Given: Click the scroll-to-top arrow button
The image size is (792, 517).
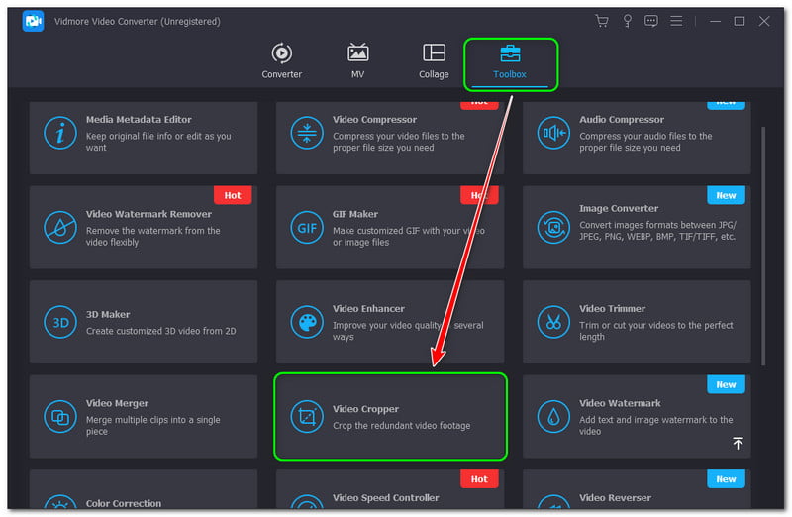Looking at the screenshot, I should click(738, 444).
